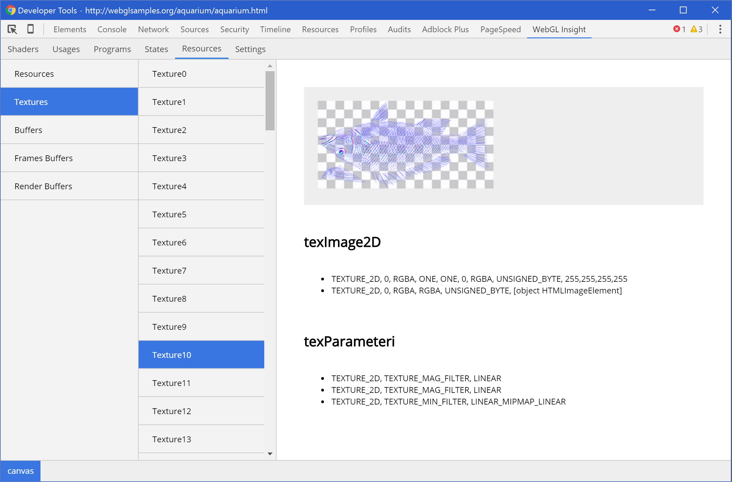Viewport: 732px width, 482px height.
Task: Click the Chrome logo in title bar
Action: coord(11,10)
